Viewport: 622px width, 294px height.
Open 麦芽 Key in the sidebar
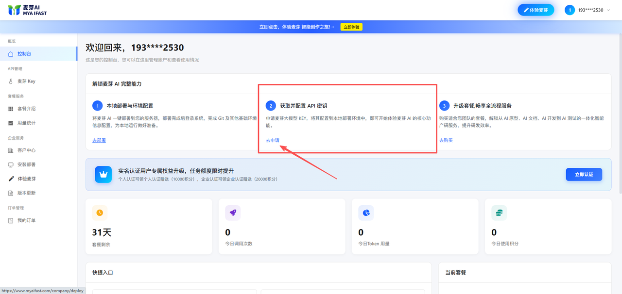point(38,82)
